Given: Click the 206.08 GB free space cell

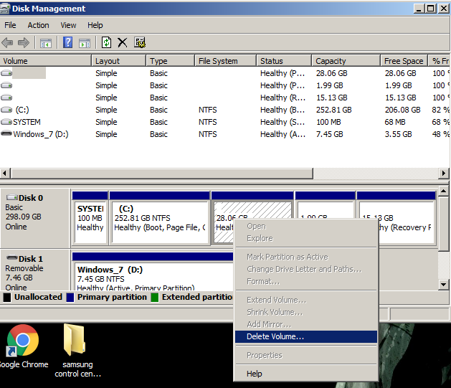Looking at the screenshot, I should pos(403,110).
